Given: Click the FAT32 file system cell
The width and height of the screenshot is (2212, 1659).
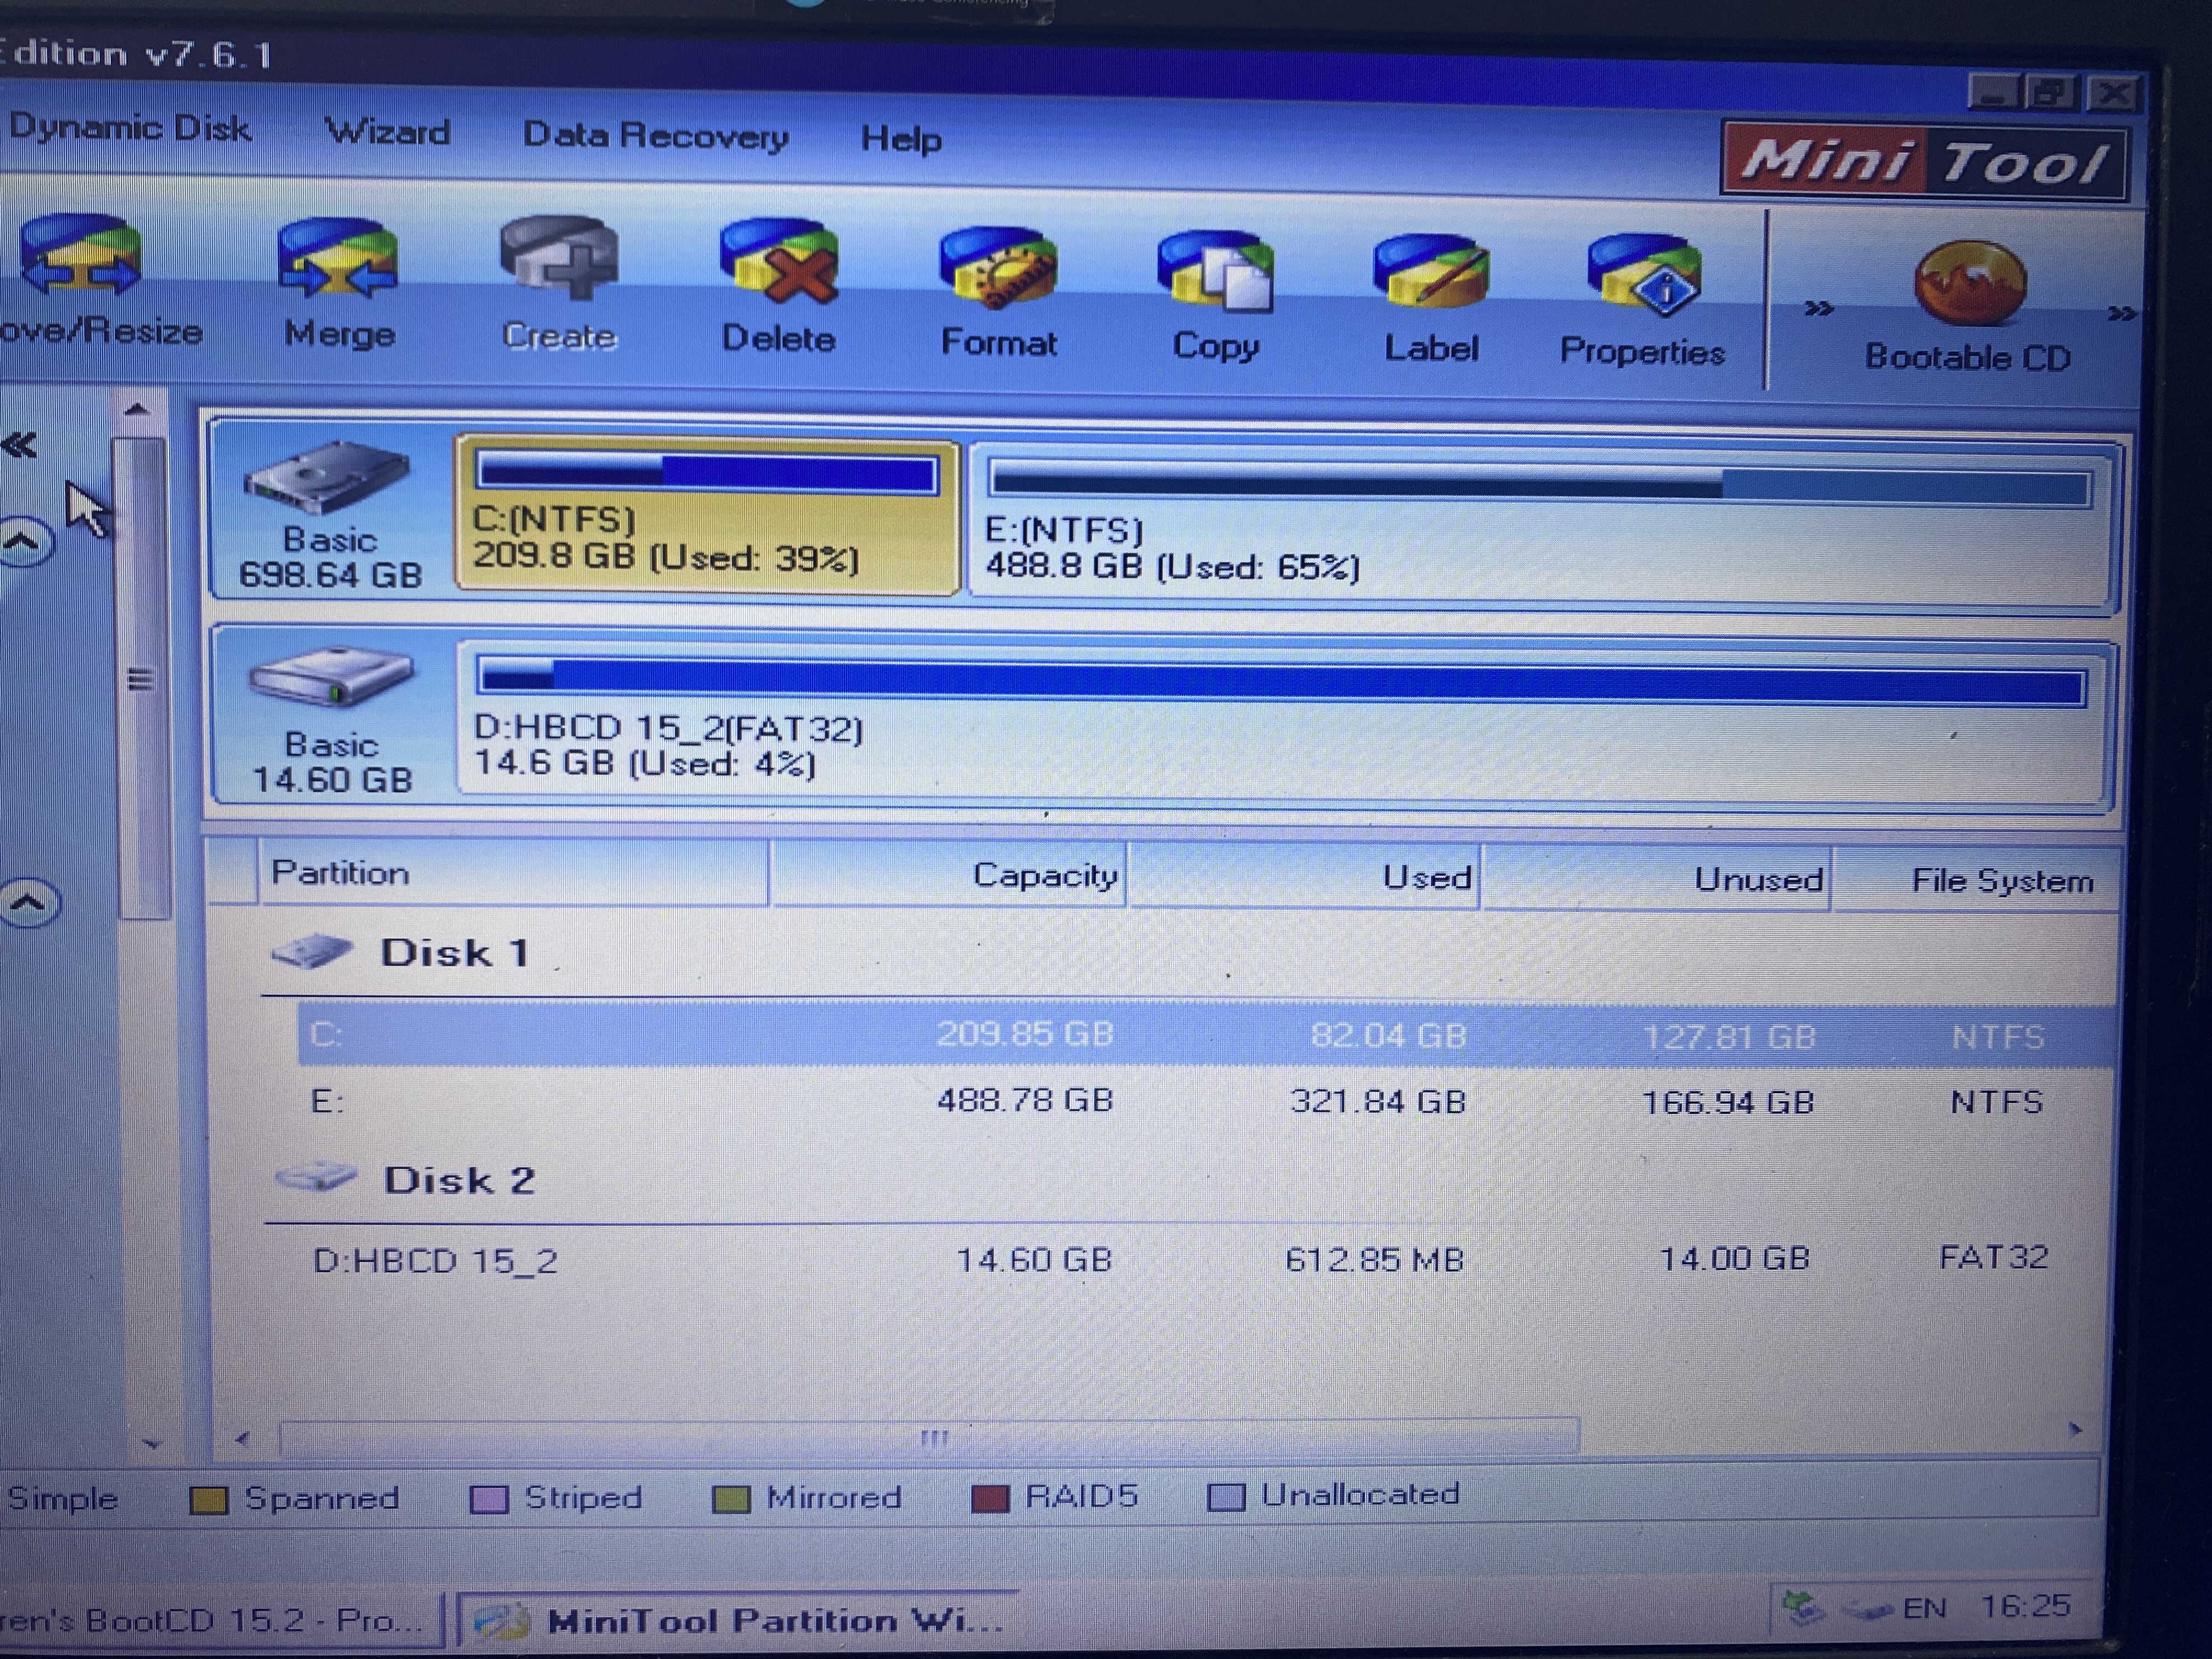Looking at the screenshot, I should coord(1994,1256).
